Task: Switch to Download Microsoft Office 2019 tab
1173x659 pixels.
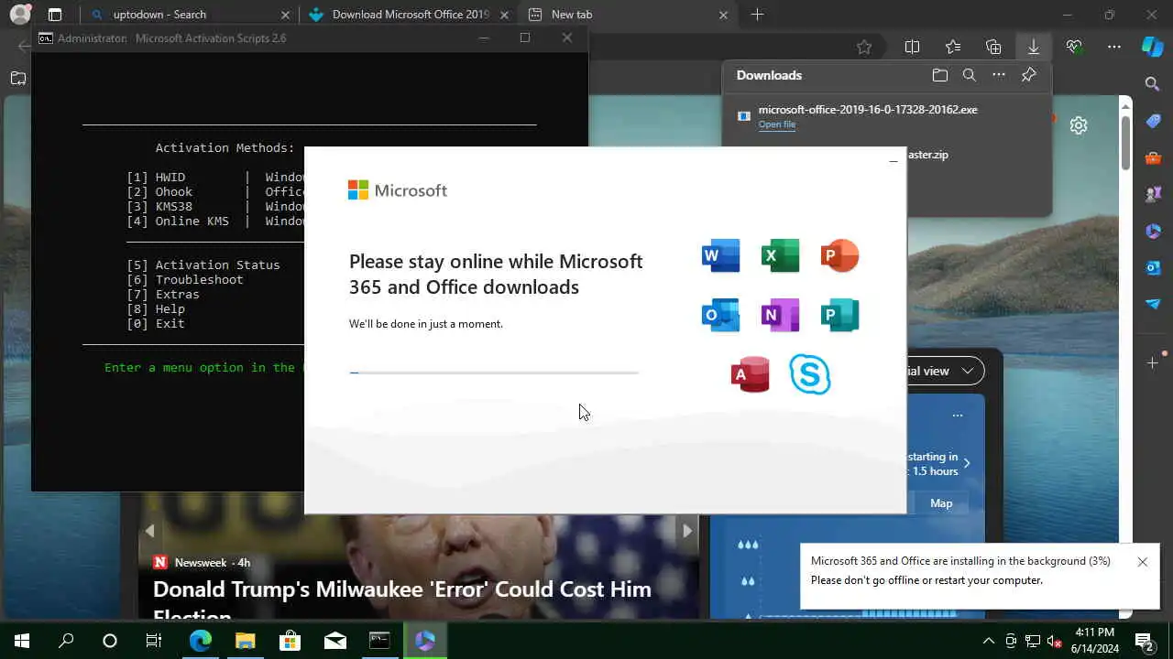Action: click(410, 15)
